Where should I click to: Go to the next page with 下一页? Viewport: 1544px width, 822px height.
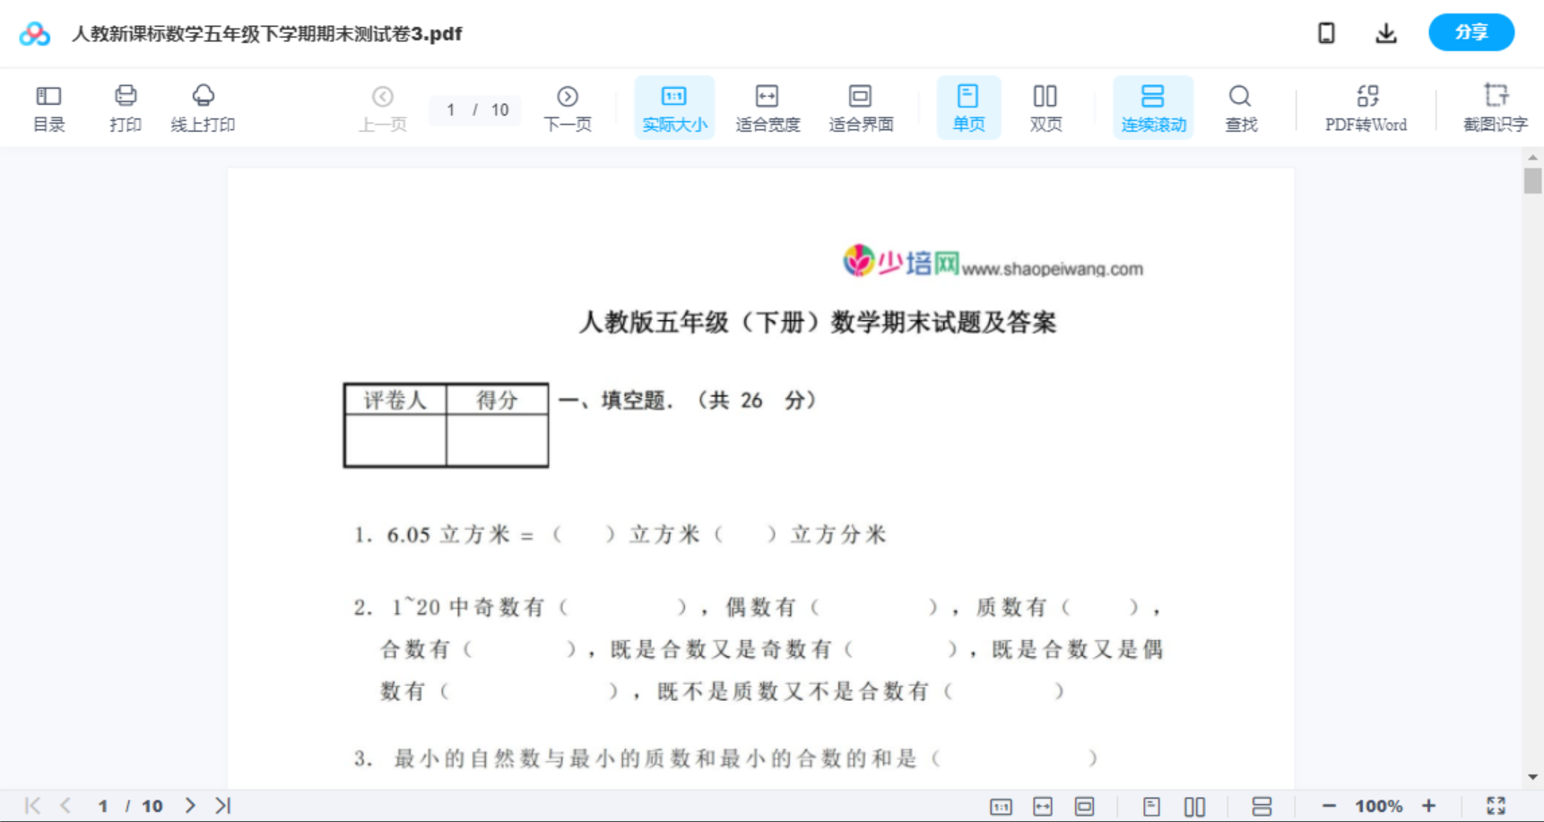568,107
